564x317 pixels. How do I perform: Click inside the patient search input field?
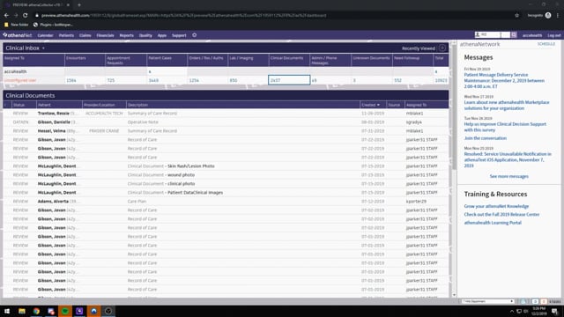coord(492,35)
